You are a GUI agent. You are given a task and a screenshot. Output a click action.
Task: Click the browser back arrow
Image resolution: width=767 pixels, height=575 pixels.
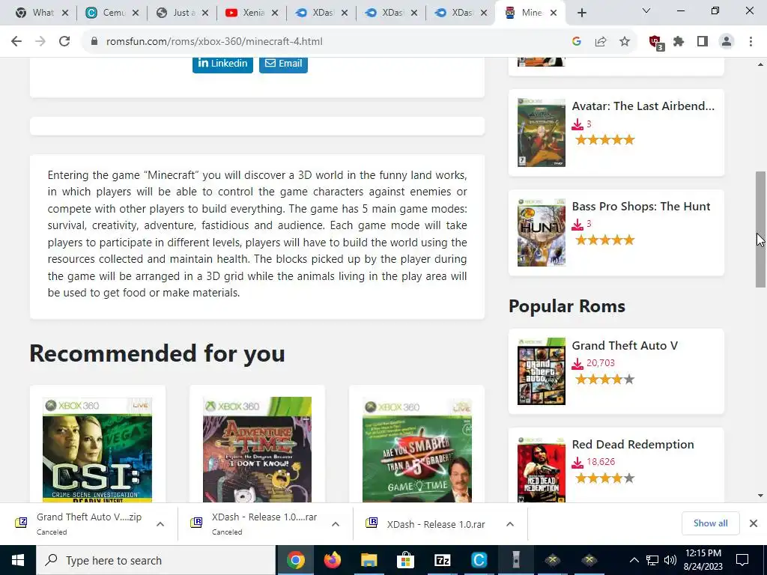(x=16, y=42)
